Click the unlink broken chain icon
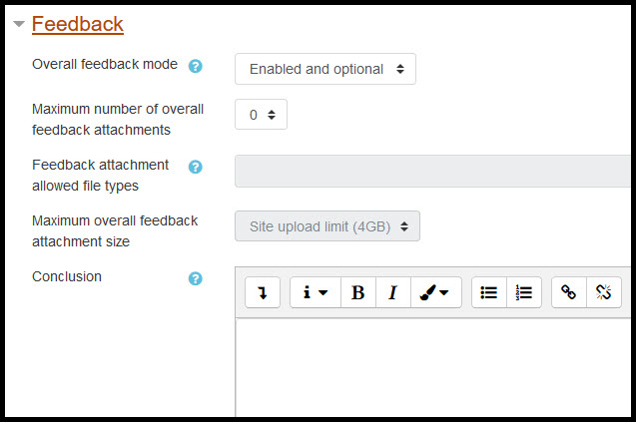The width and height of the screenshot is (636, 422). [604, 292]
